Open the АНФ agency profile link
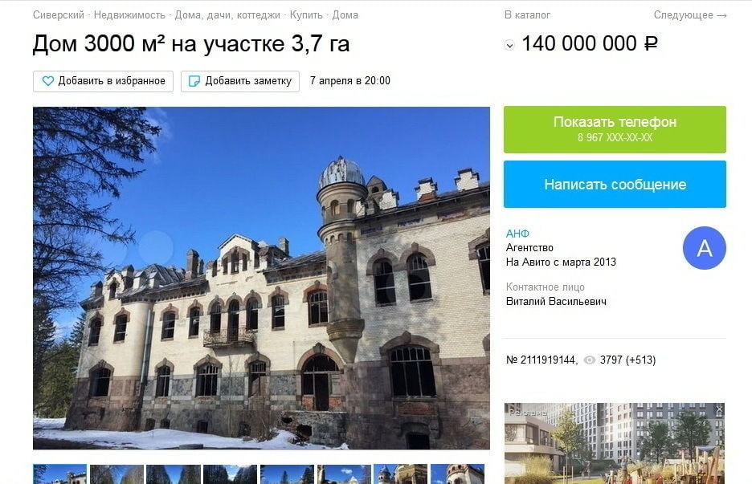Screen dimensions: 752x484 click(517, 234)
